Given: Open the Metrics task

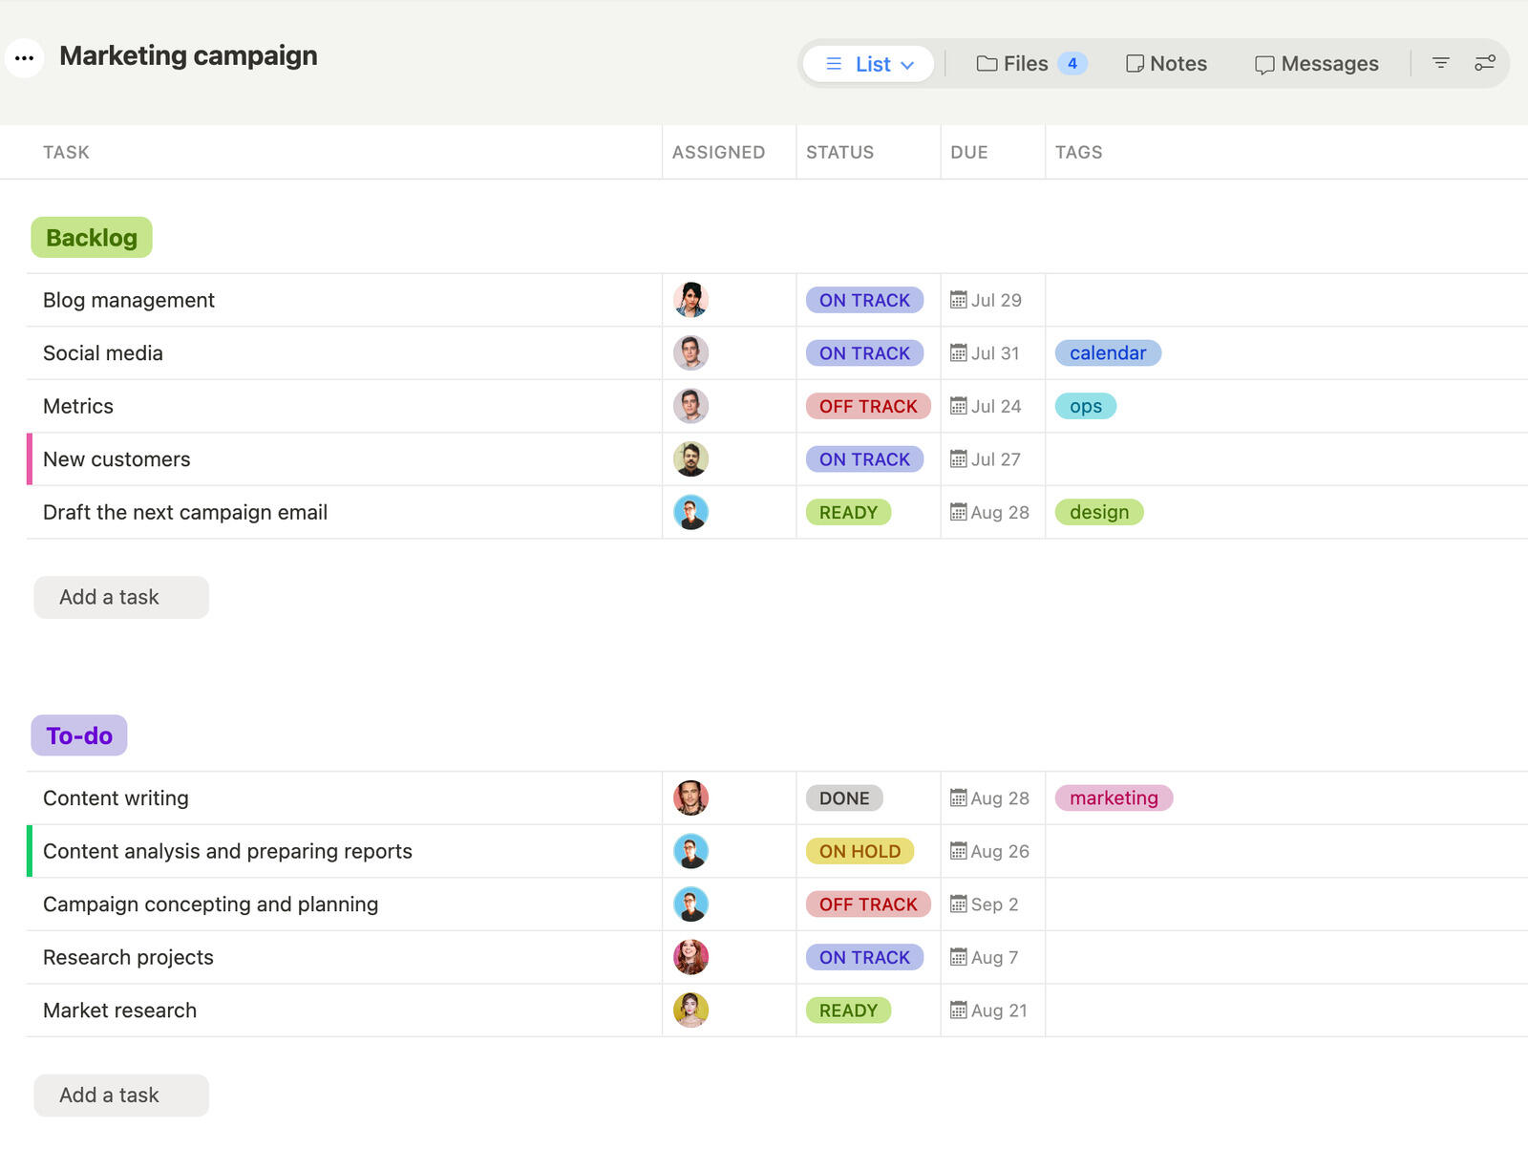Looking at the screenshot, I should (x=78, y=406).
